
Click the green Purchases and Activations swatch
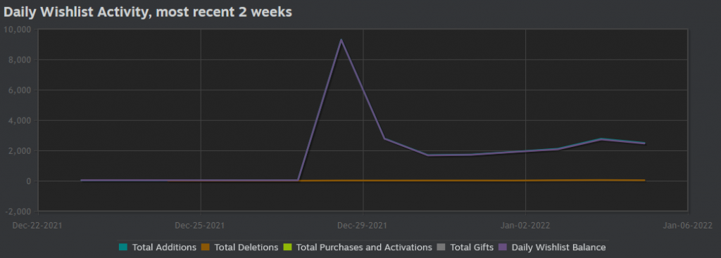click(287, 247)
